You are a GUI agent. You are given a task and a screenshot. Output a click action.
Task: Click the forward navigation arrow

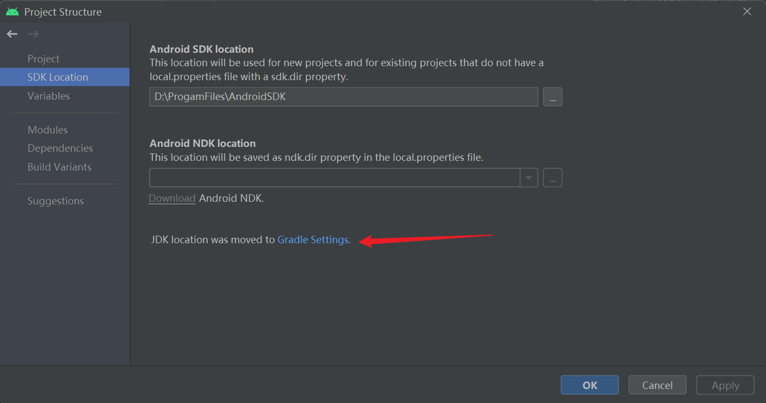[x=33, y=34]
